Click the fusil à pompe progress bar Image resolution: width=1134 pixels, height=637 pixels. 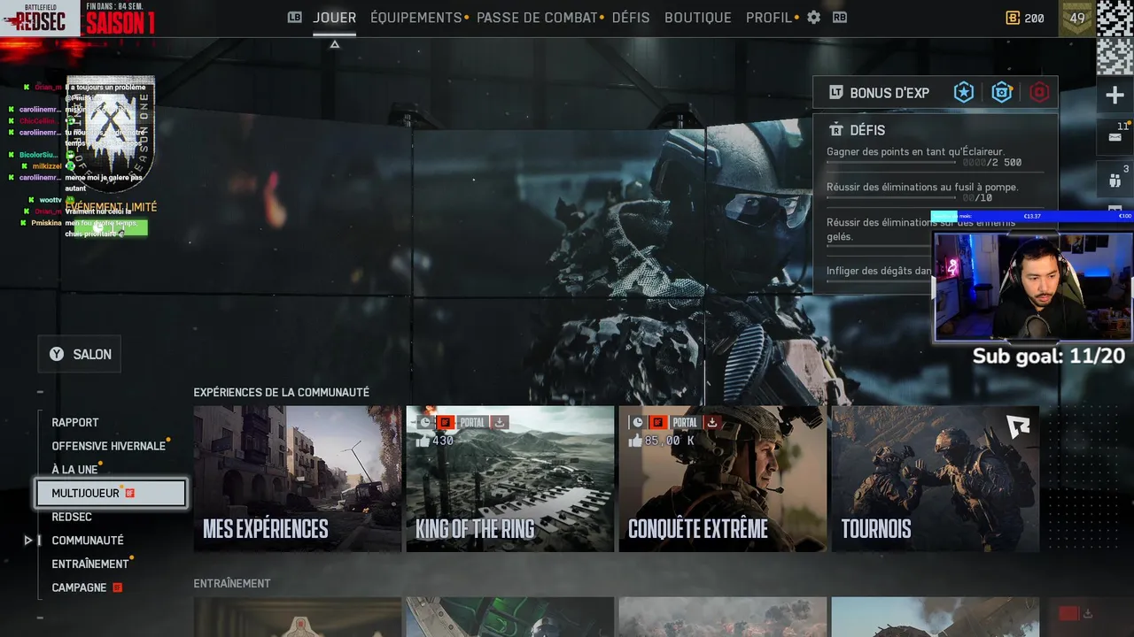(891, 198)
